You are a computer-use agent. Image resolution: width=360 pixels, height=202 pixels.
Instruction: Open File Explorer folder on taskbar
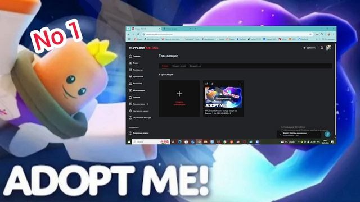(x=206, y=142)
